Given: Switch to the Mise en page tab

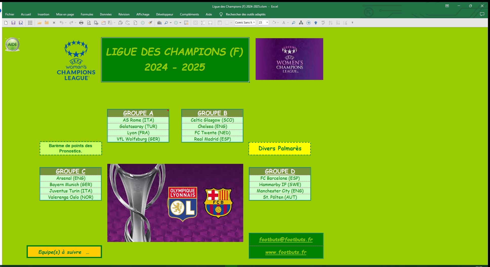Looking at the screenshot, I should click(65, 14).
